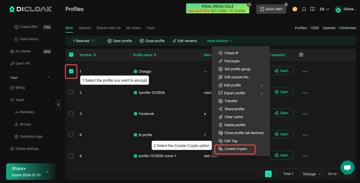Click the notification bell icon

tap(304, 9)
